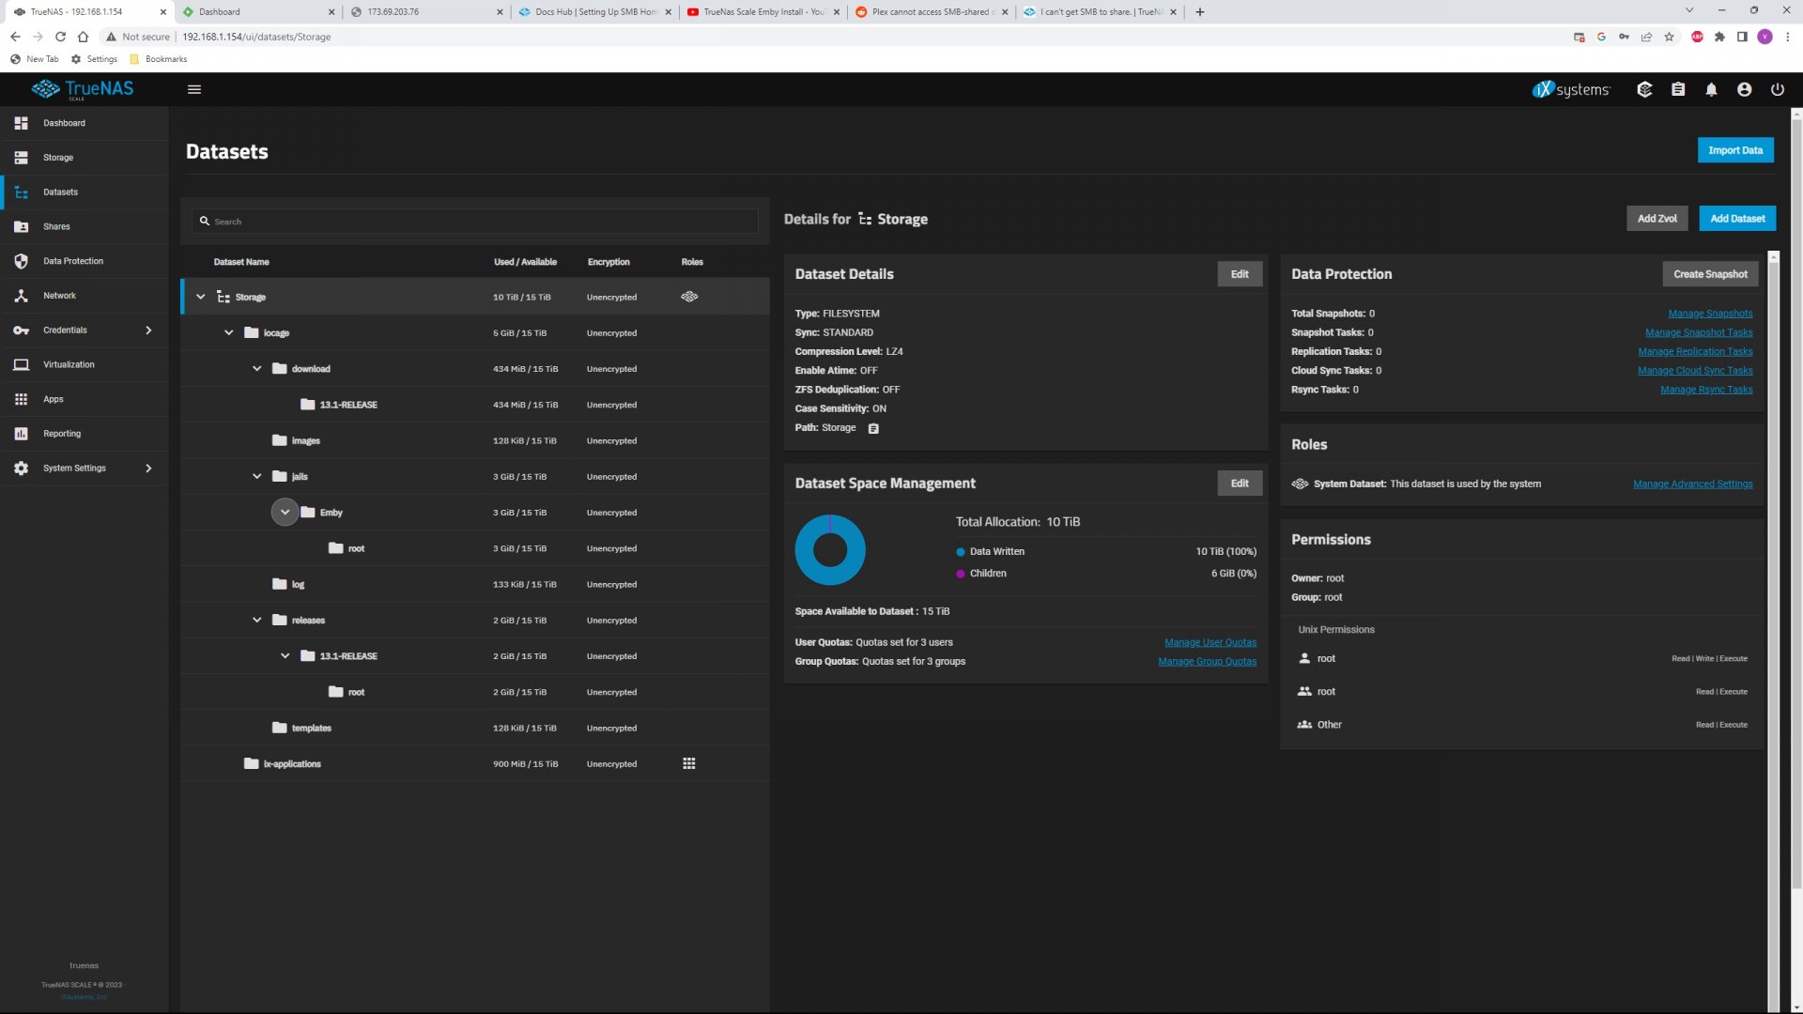Collapse the releases dataset
Viewport: 1803px width, 1014px height.
(256, 620)
